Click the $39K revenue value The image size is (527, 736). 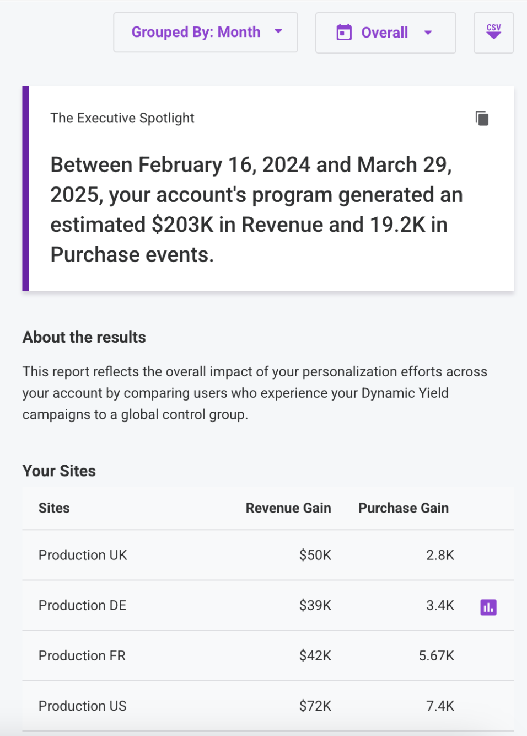(315, 605)
